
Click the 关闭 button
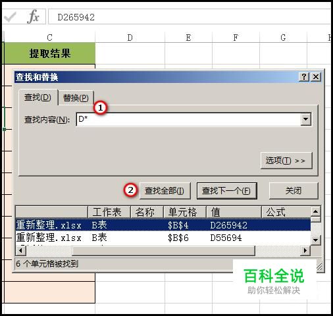pos(294,191)
